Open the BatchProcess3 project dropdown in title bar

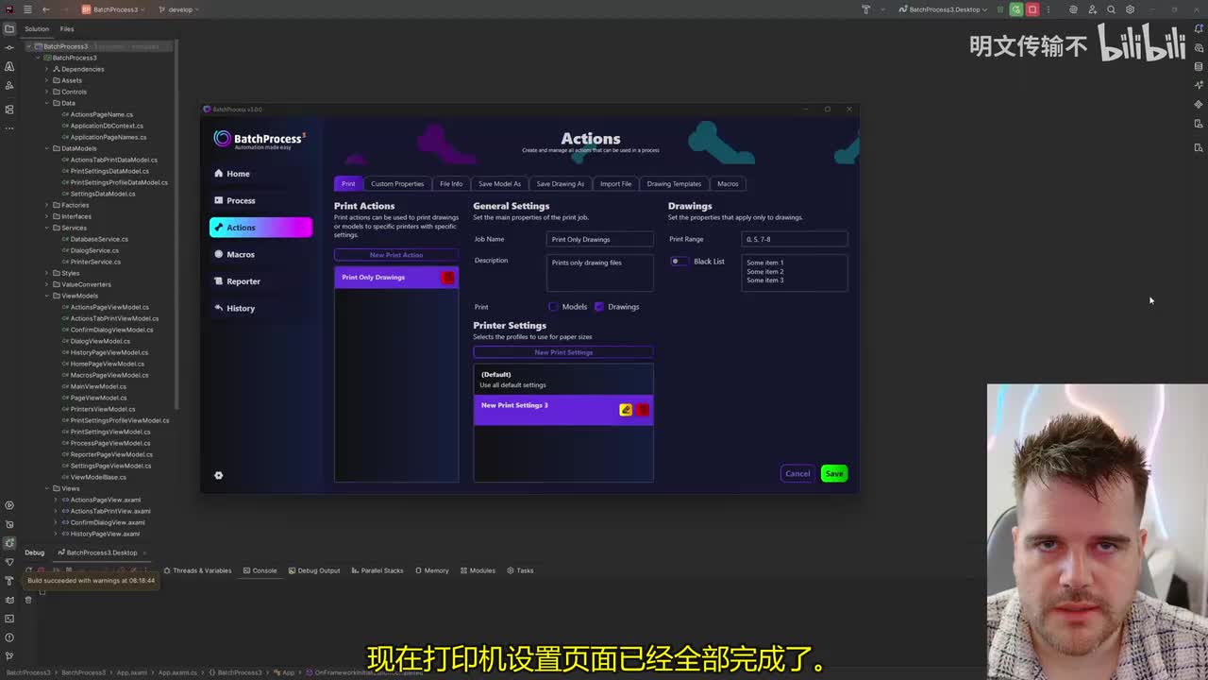[x=113, y=9]
